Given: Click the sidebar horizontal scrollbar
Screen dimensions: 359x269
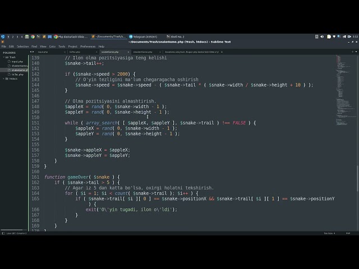Looking at the screenshot, I should point(11,230).
